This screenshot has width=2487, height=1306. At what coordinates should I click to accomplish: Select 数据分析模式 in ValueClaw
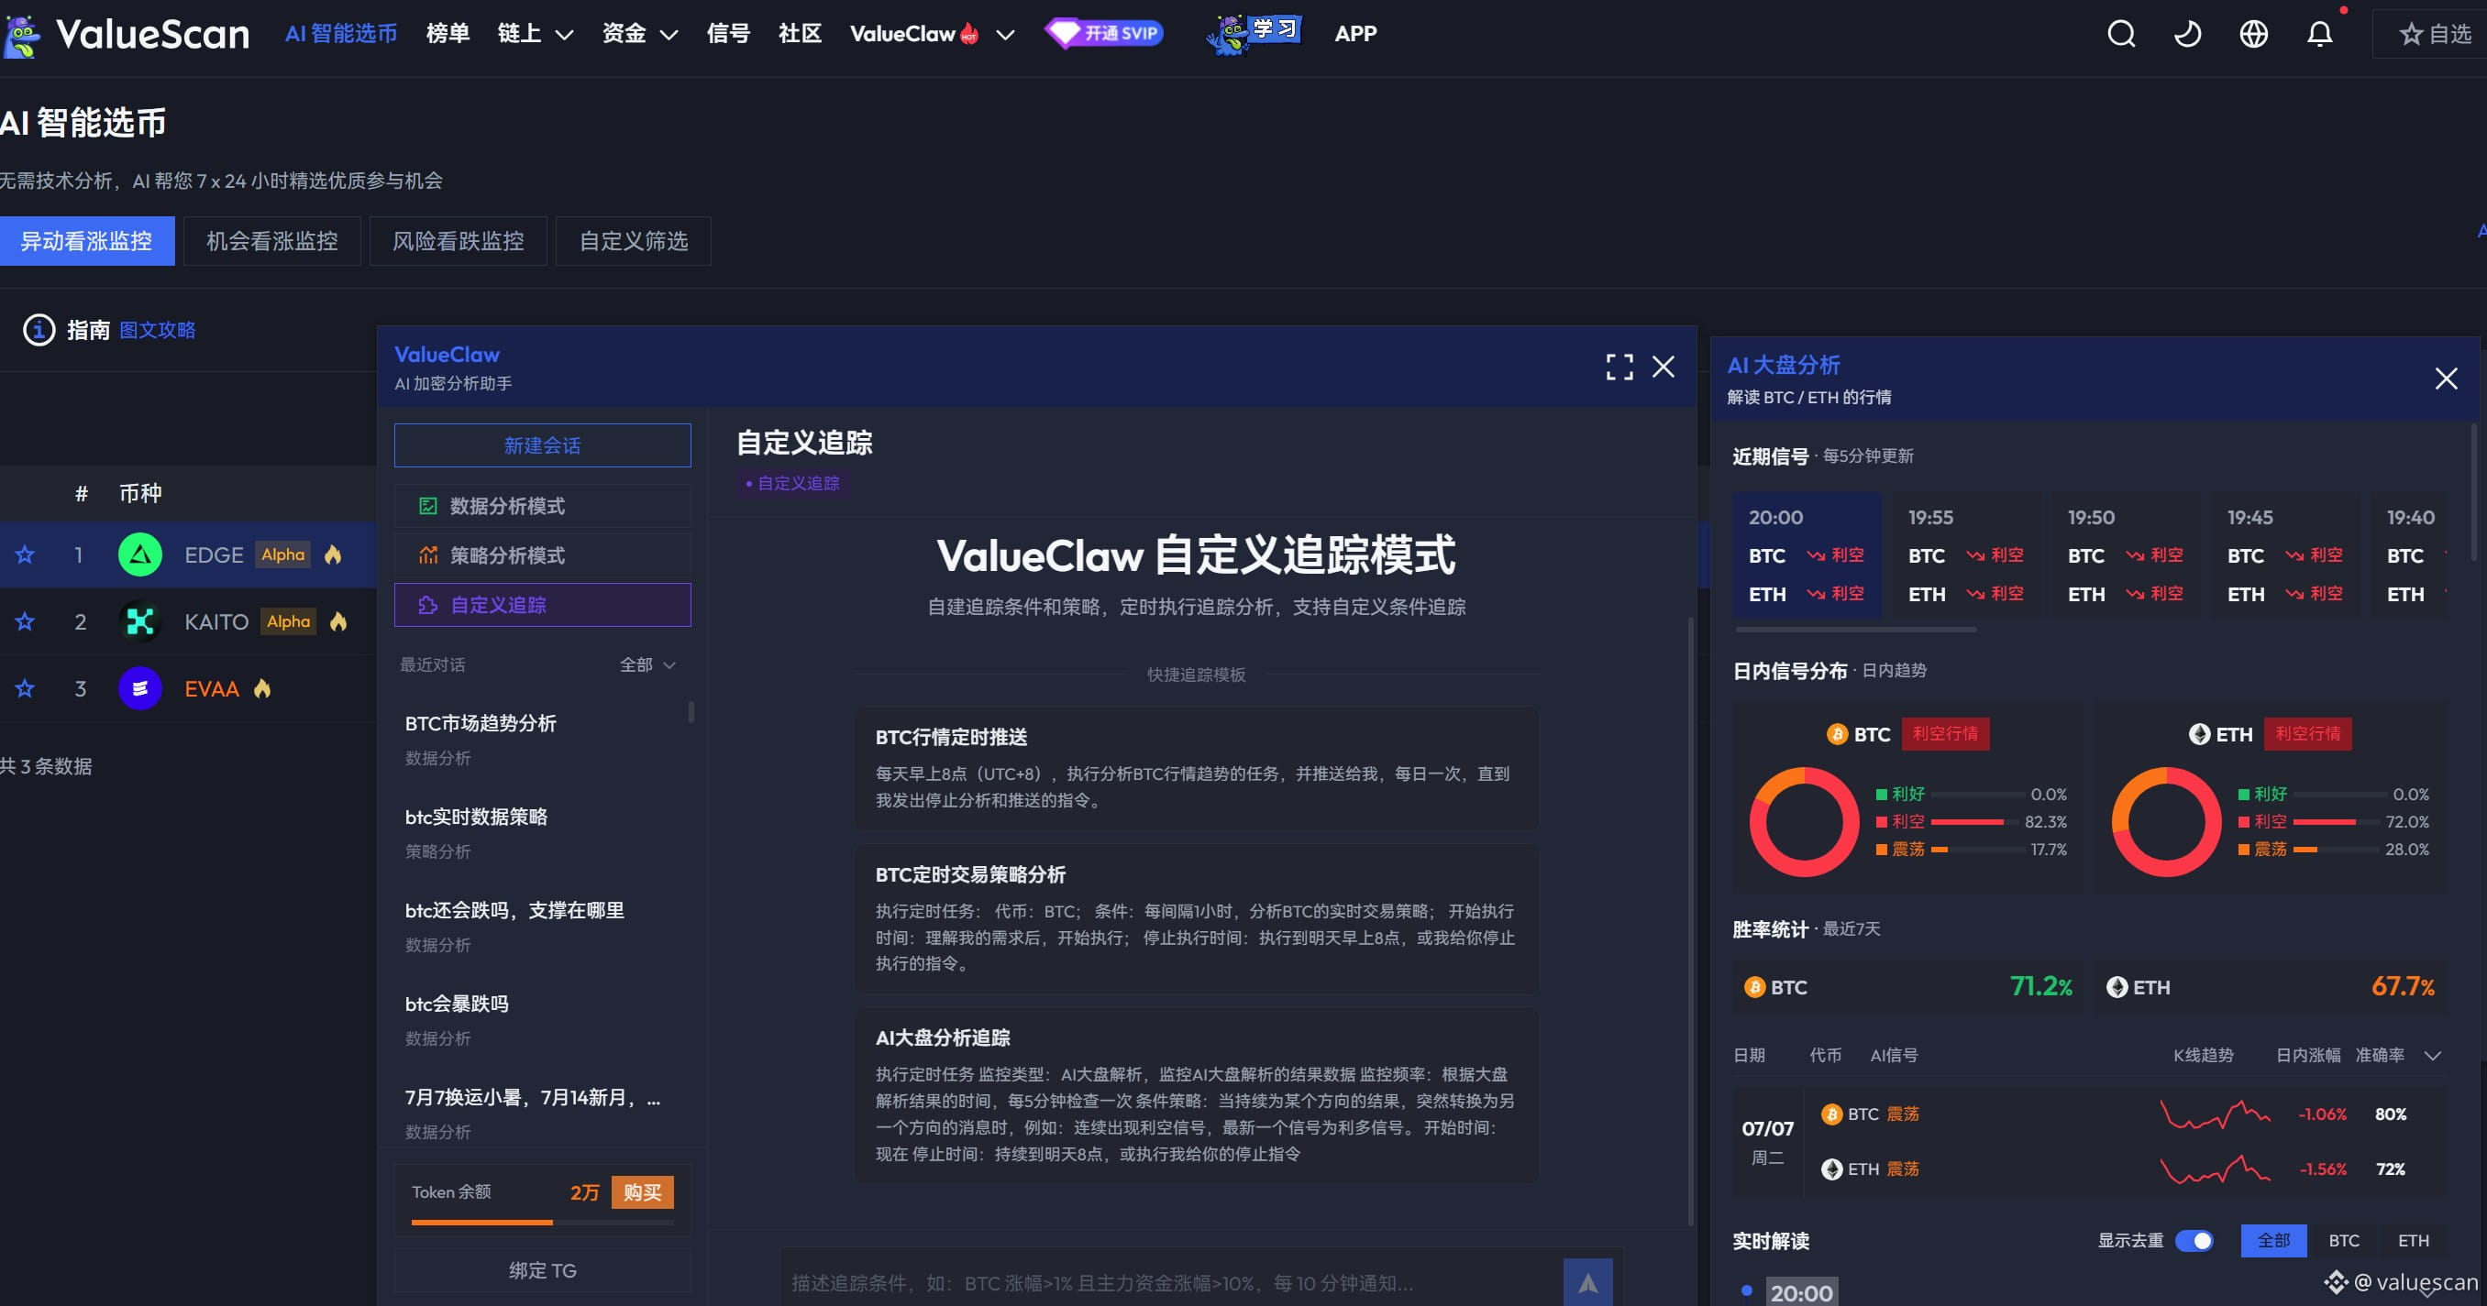click(x=543, y=505)
